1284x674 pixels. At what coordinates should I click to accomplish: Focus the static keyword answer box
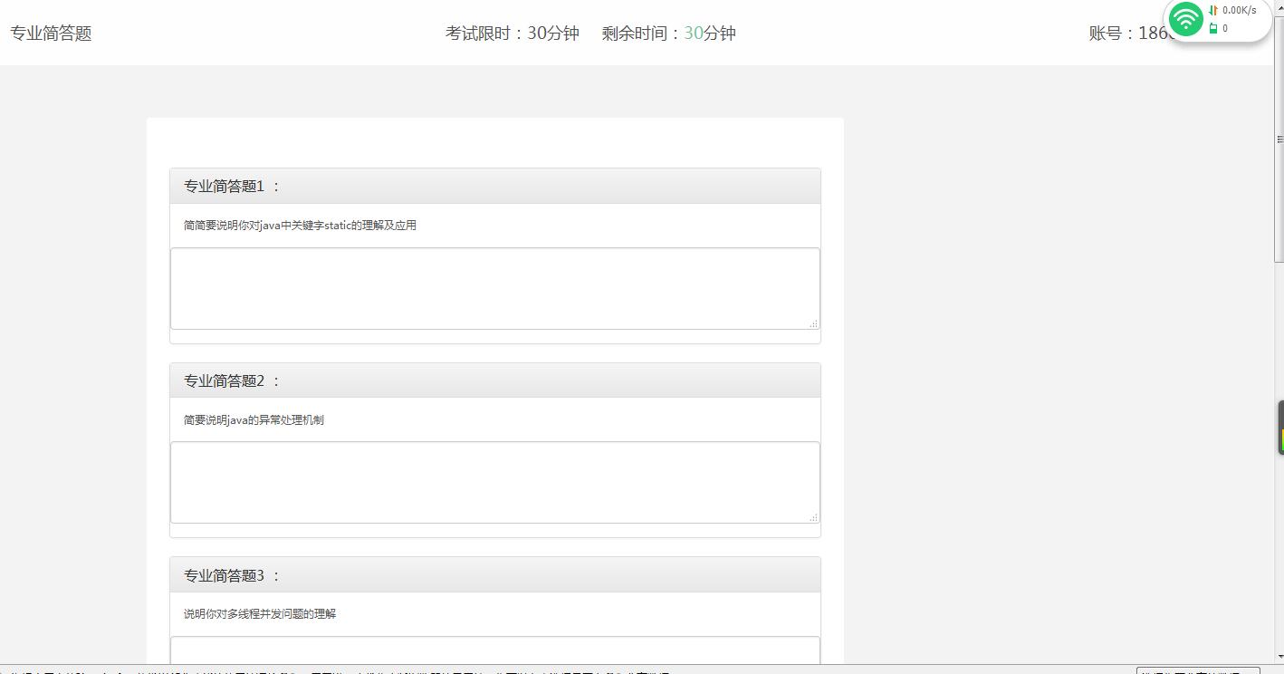495,288
